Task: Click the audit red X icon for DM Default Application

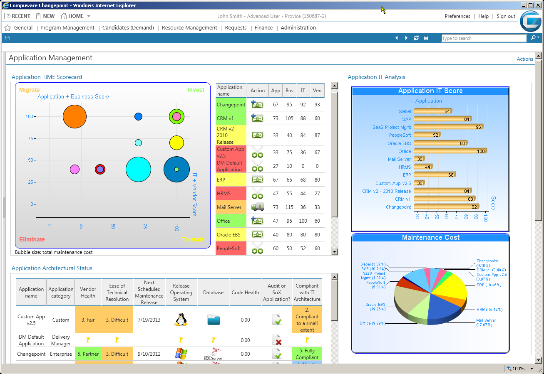Action: pyautogui.click(x=277, y=340)
